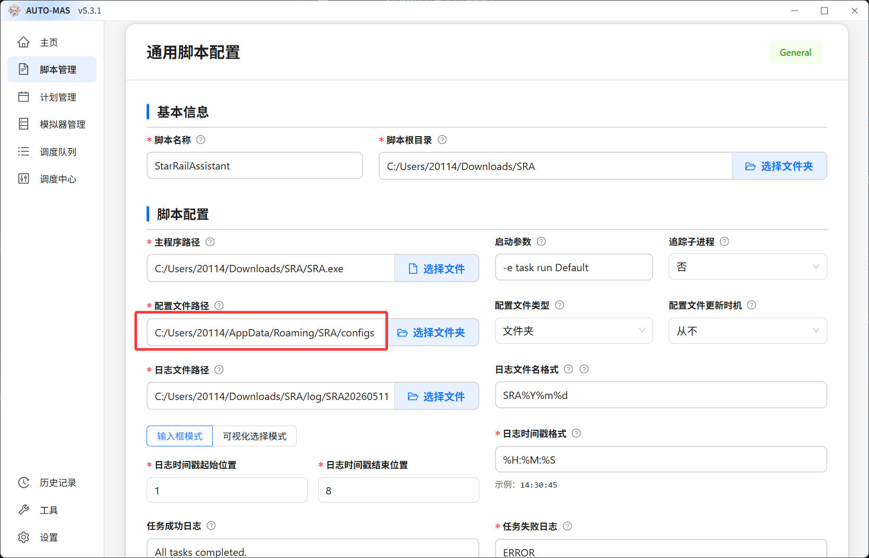Screen dimensions: 869x558
Task: Click the gear icon beside 设置
Action: pyautogui.click(x=23, y=537)
